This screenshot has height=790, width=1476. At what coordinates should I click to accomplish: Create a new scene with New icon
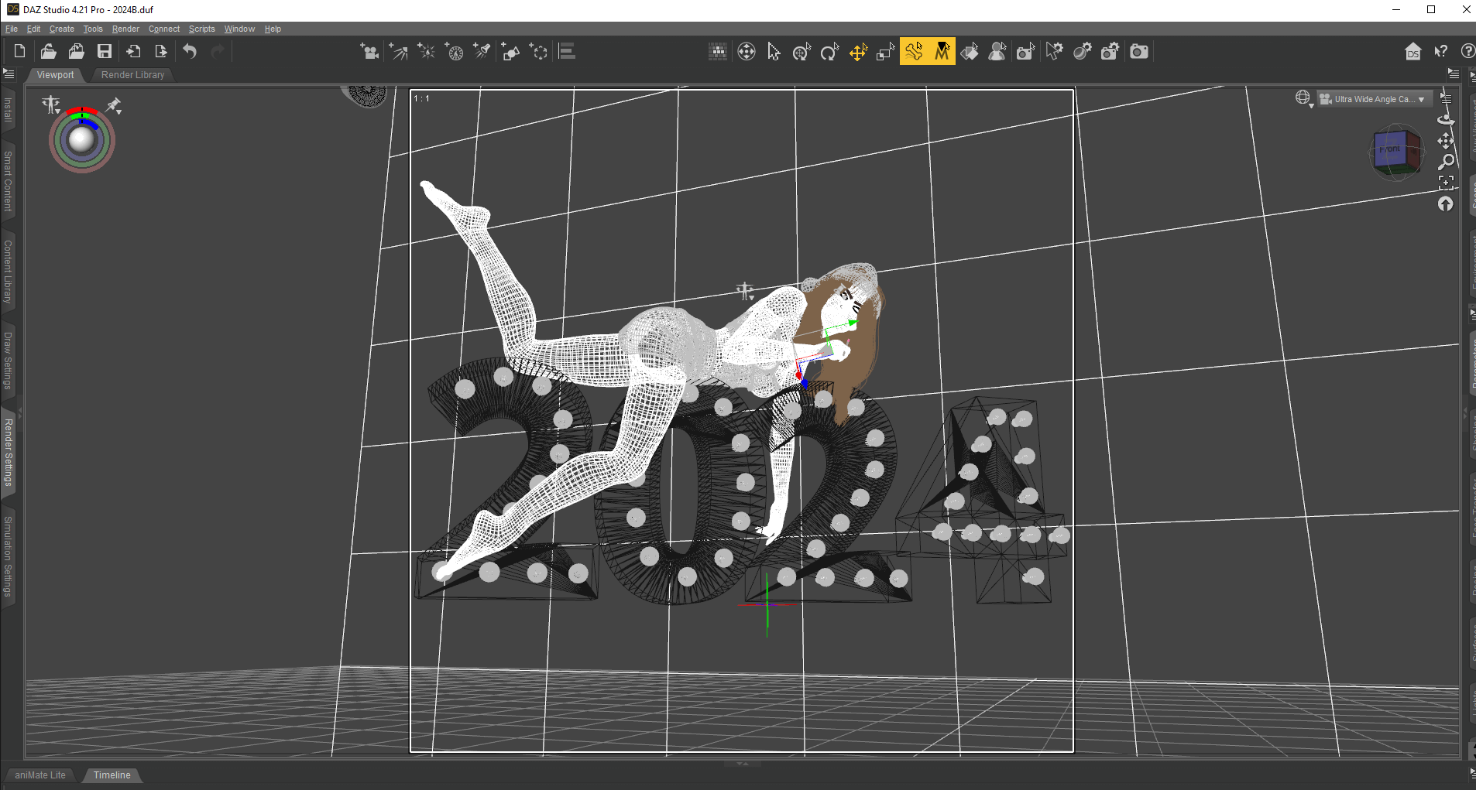19,52
